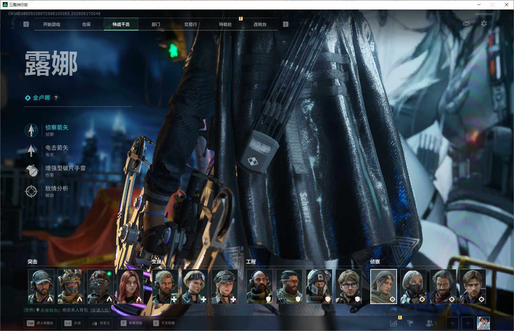This screenshot has height=331, width=514.
Task: Select the bald bearded 工程 operator portrait
Action: pyautogui.click(x=259, y=286)
